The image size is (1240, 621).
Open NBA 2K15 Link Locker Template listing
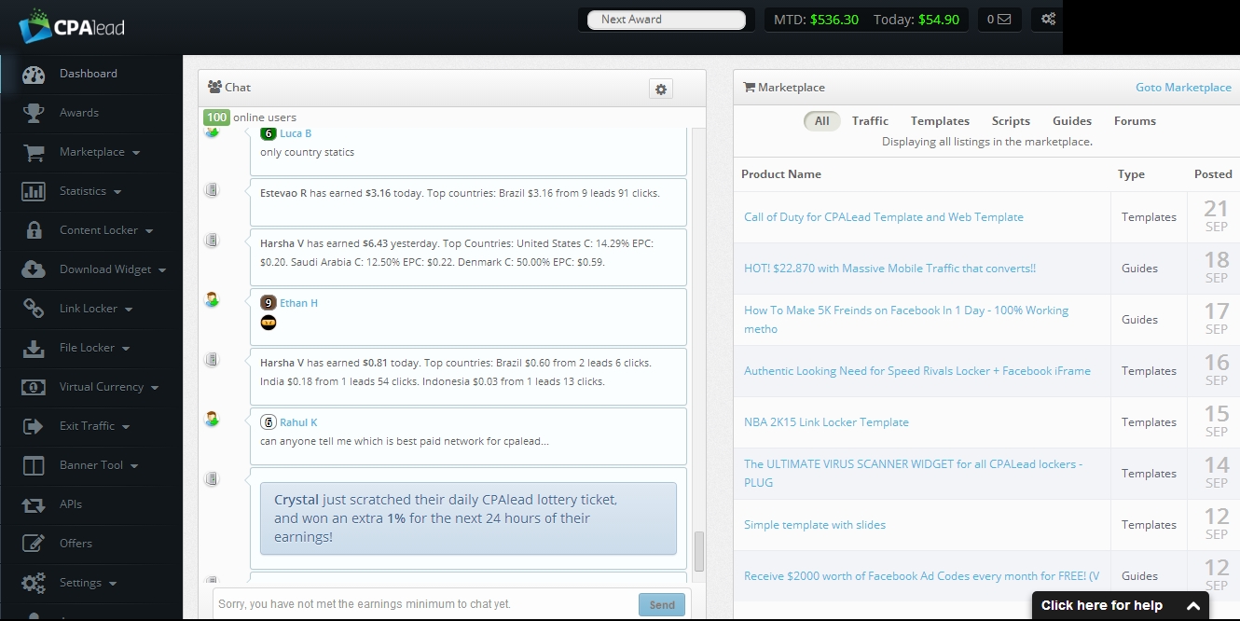coord(826,422)
